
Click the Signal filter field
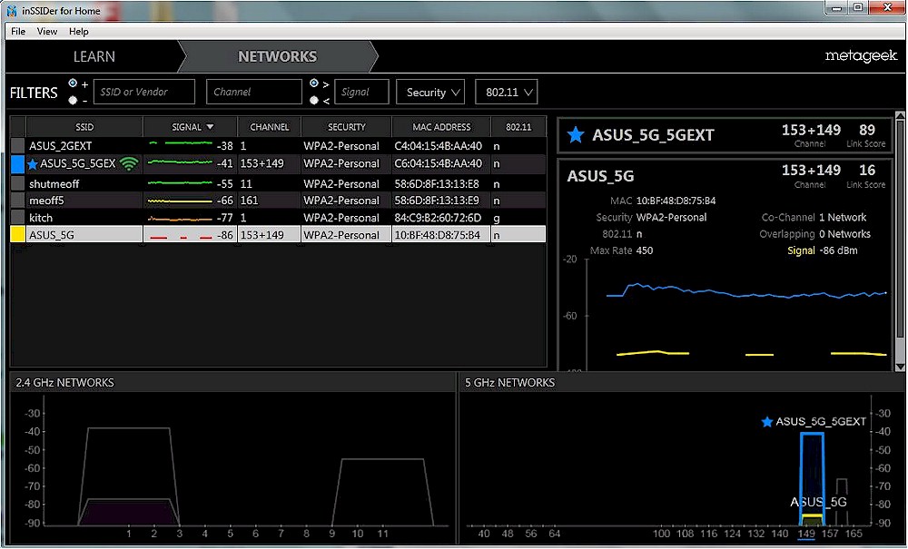[361, 92]
